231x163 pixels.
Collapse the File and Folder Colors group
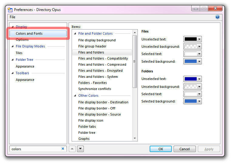75,34
